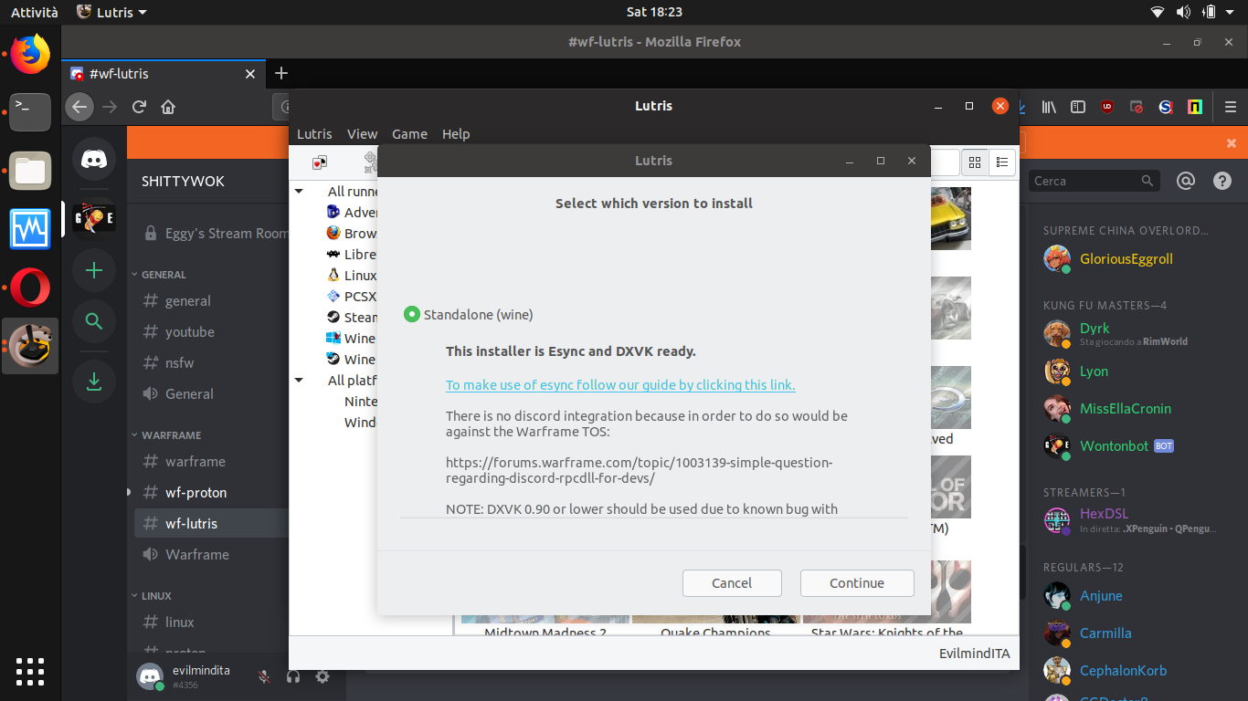Select the Steam runner in Lutris sidebar
Image resolution: width=1248 pixels, height=701 pixels.
352,318
